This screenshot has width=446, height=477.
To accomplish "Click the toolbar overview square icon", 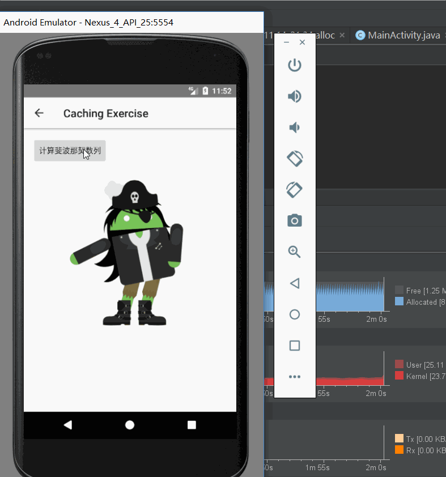I will (295, 346).
